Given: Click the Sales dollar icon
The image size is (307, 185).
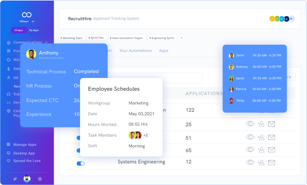Looking at the screenshot, I should click(8, 69).
